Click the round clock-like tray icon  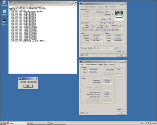(145, 123)
